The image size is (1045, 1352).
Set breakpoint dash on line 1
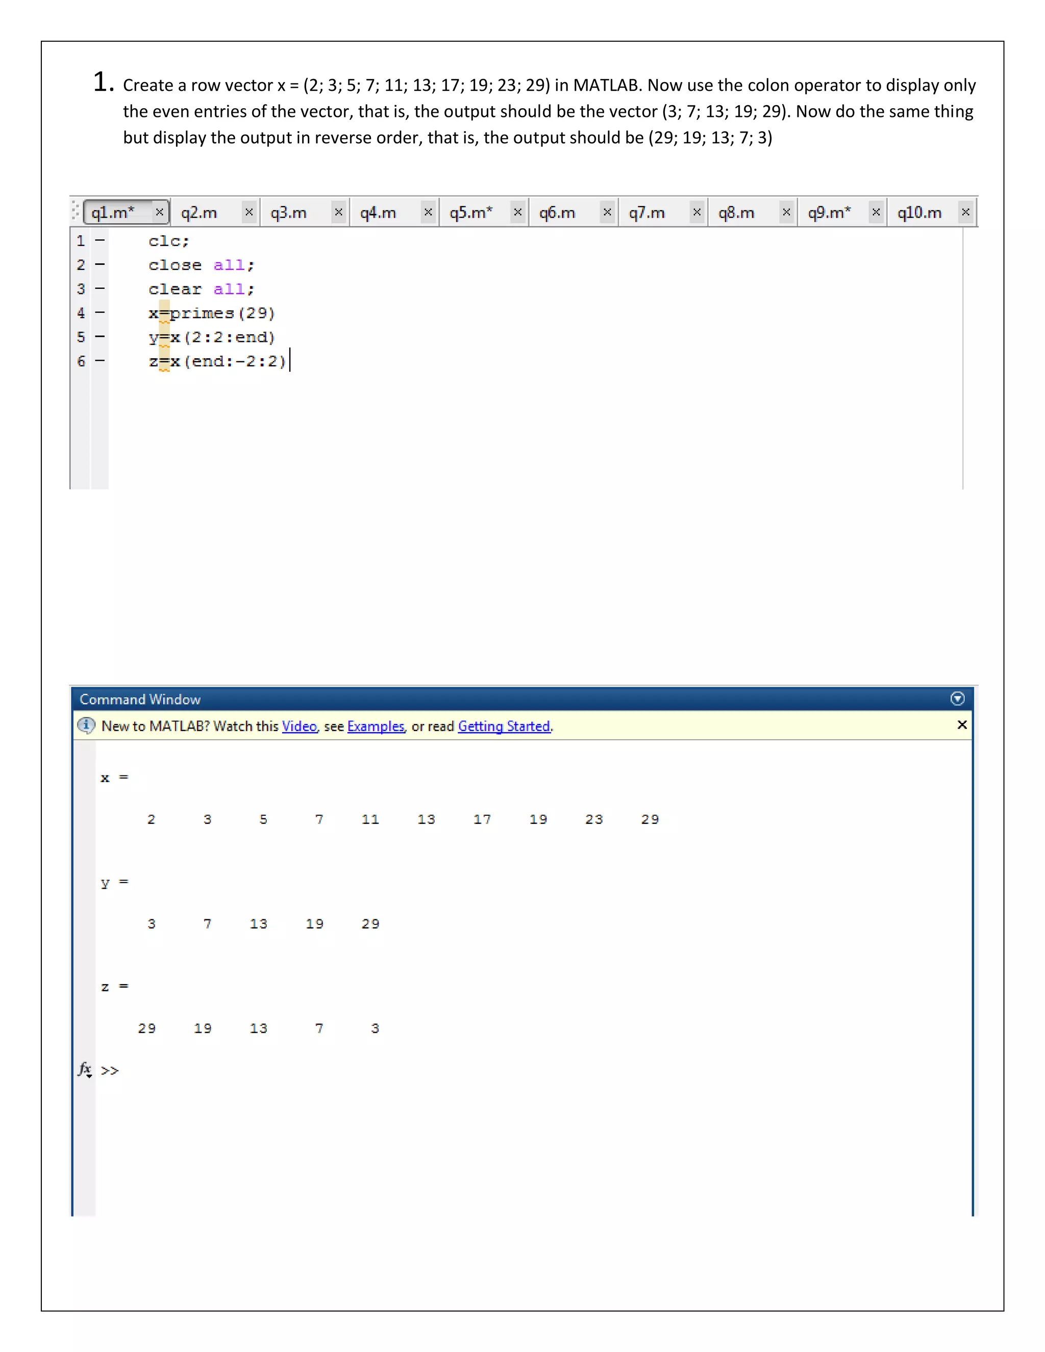[99, 240]
